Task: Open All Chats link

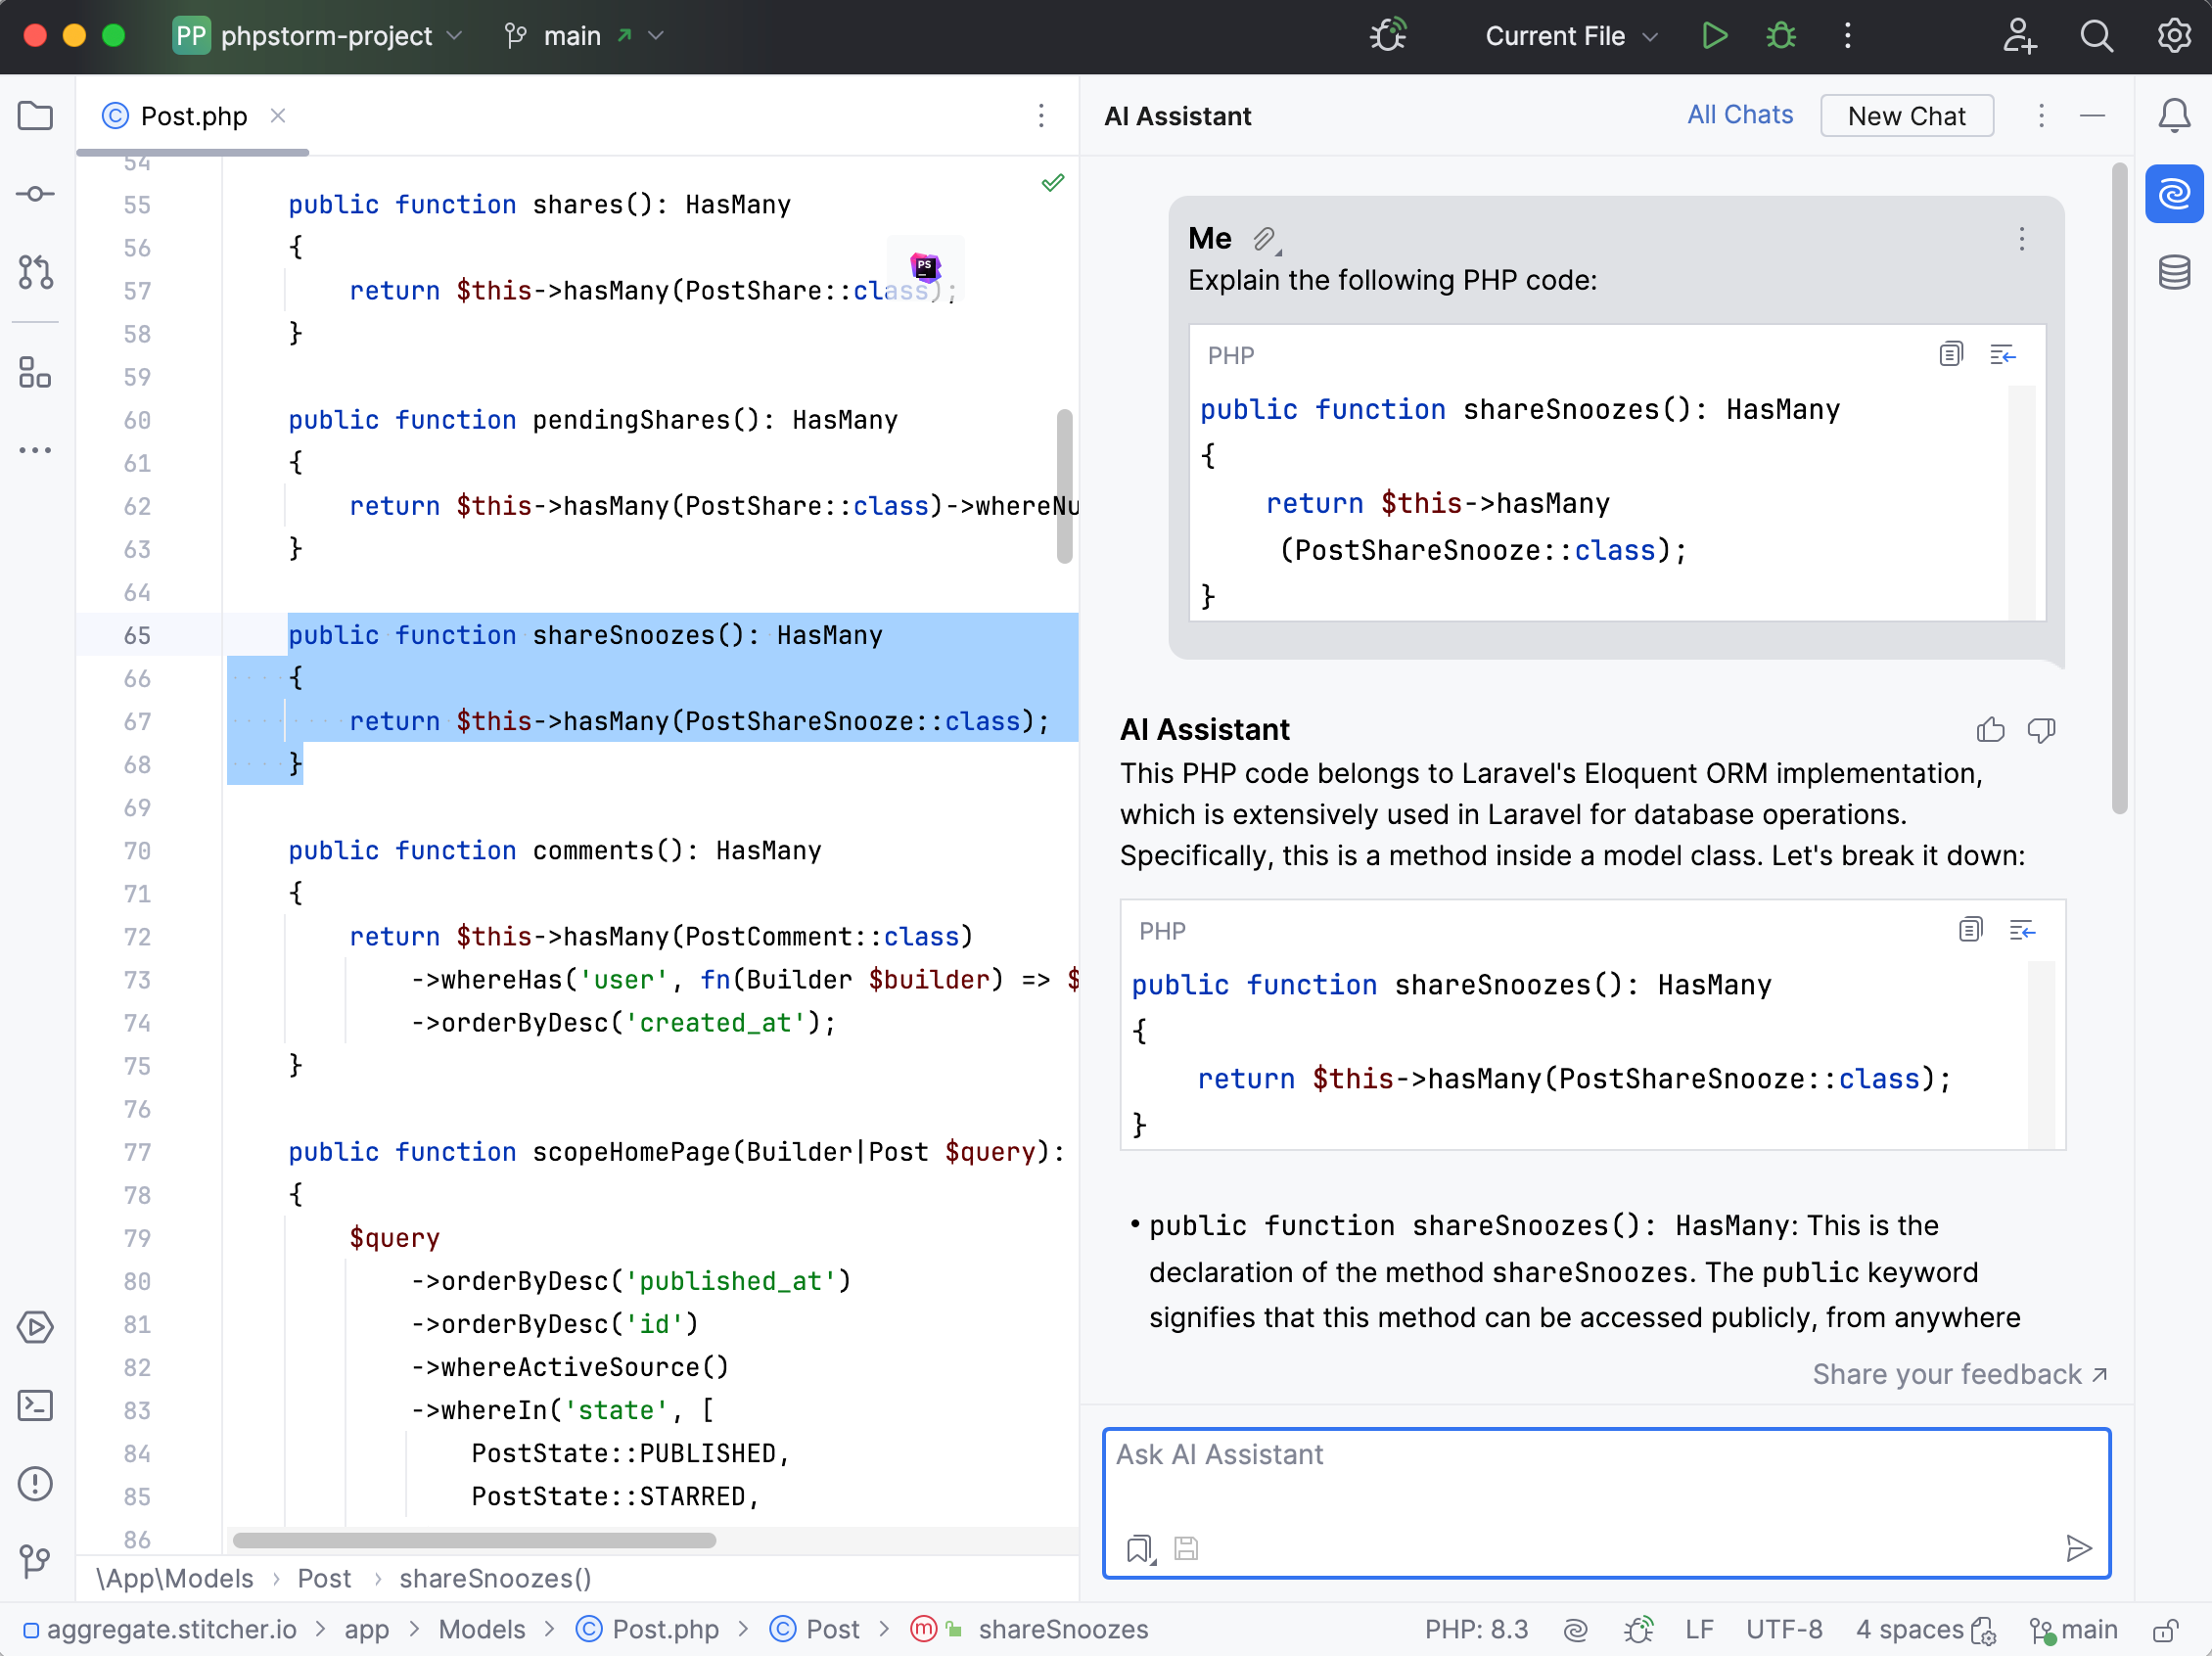Action: [1740, 115]
